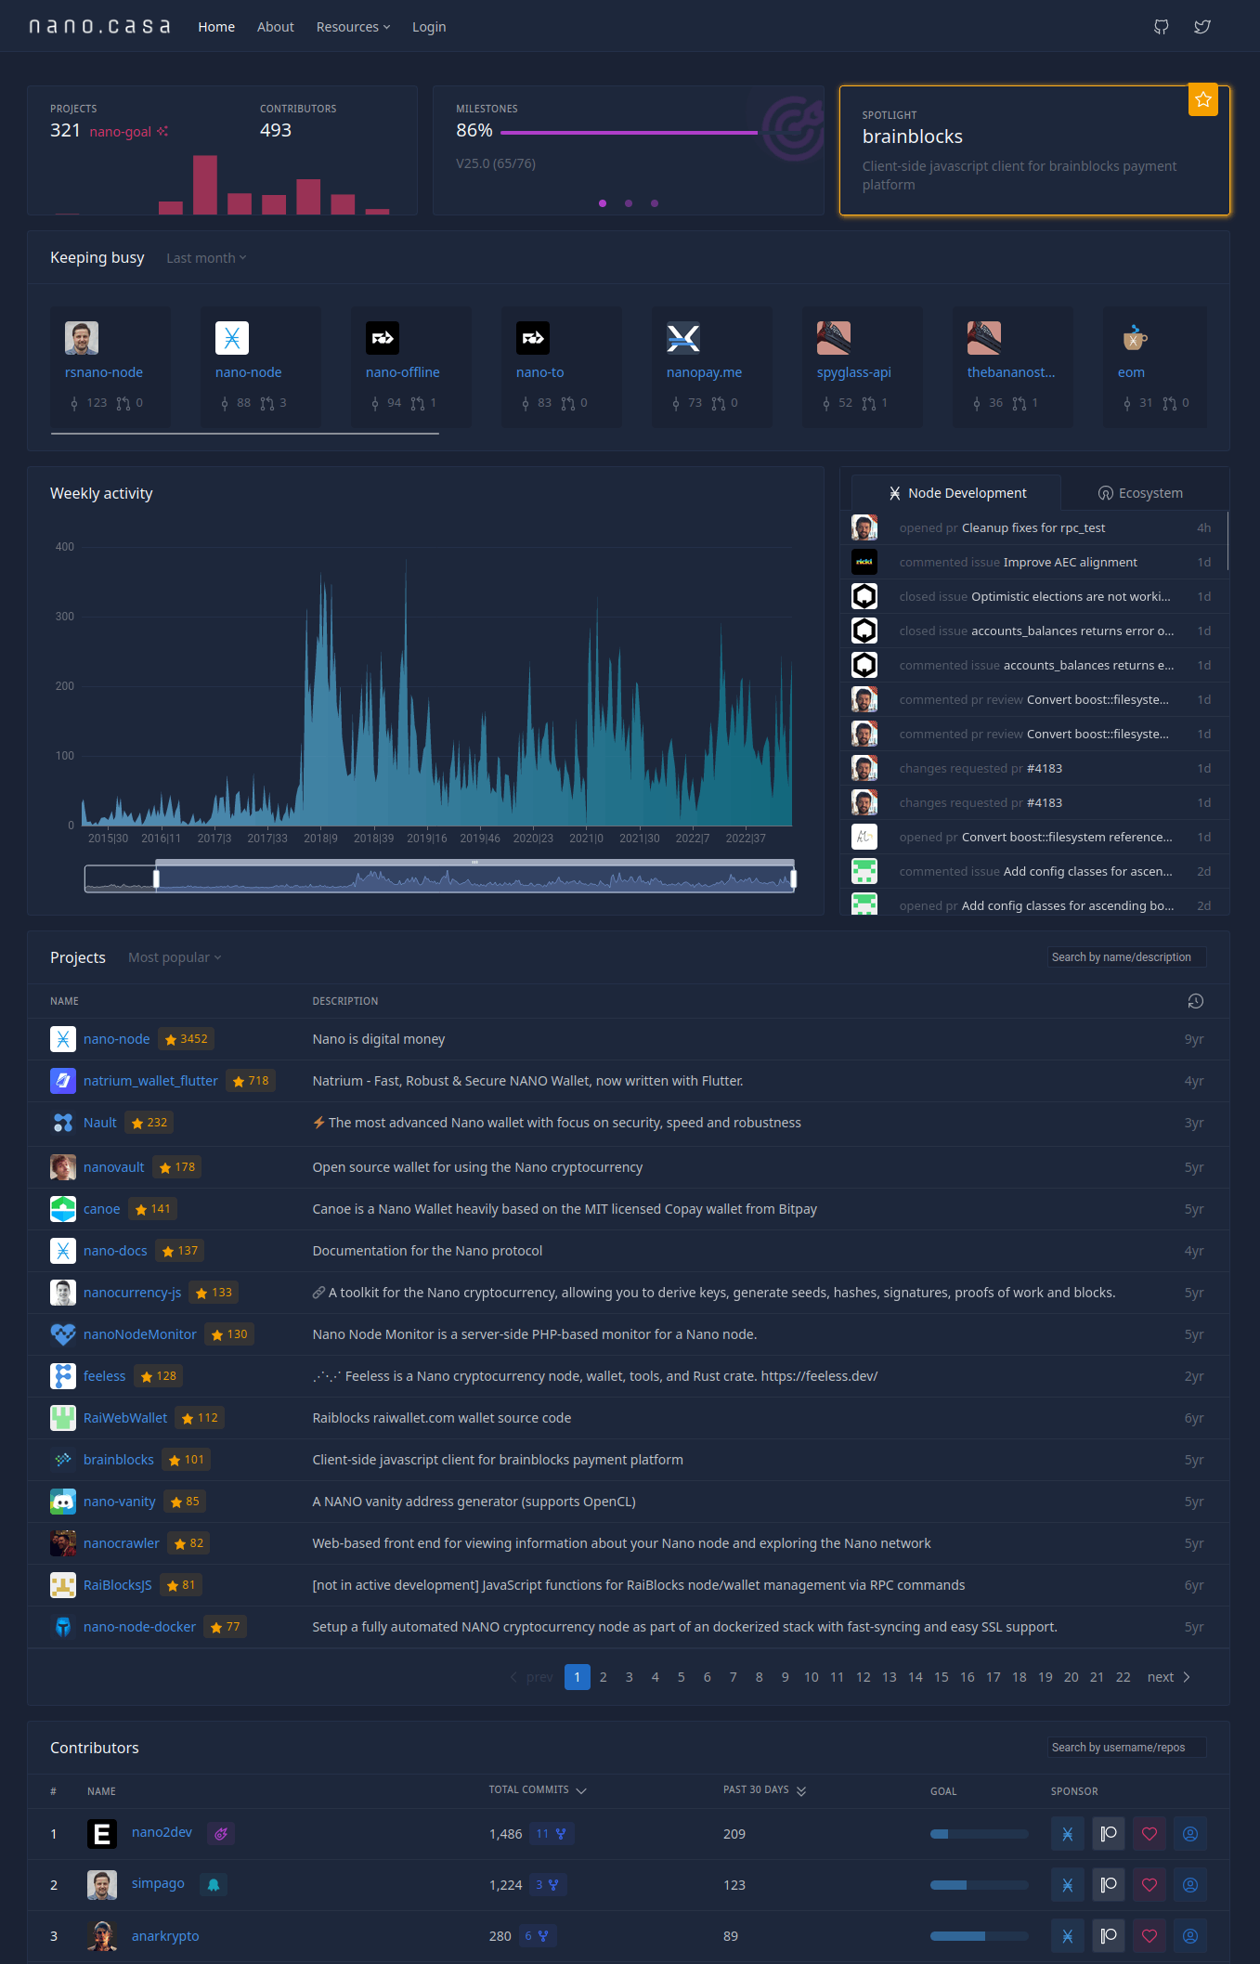Open 'Cleanup fixes for rpc_test' activity entry
This screenshot has width=1260, height=1964.
click(x=1033, y=527)
